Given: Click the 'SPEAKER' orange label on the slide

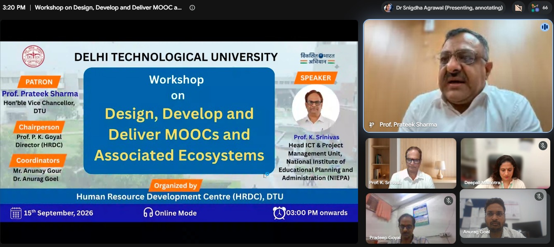Looking at the screenshot, I should (316, 78).
